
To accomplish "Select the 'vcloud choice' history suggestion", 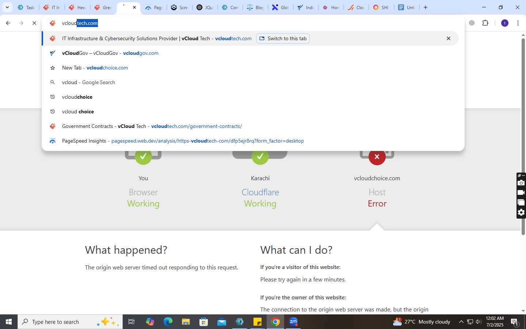I will coord(250,111).
